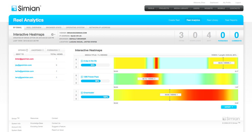Viewport: 252px width, 132px height.
Task: Select recipient larry@gosimian.com
Action: (x=24, y=77)
